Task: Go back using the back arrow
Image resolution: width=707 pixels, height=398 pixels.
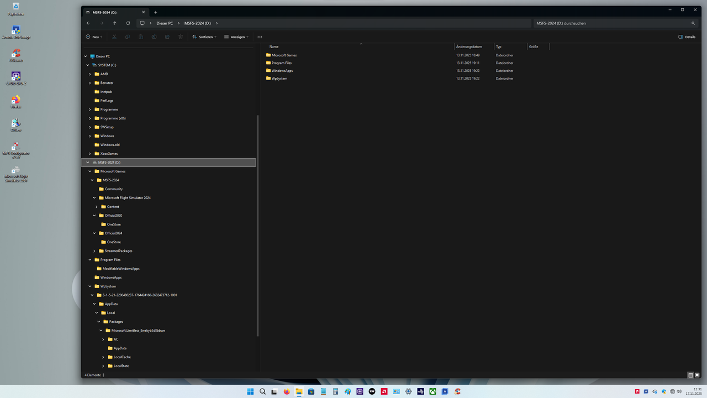Action: [x=88, y=23]
